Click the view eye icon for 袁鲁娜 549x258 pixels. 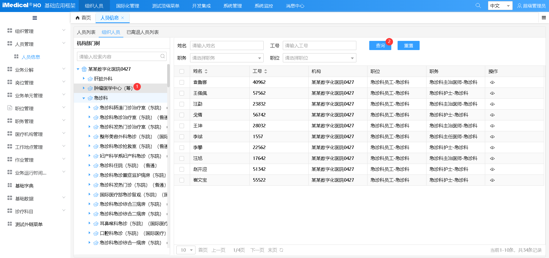492,82
